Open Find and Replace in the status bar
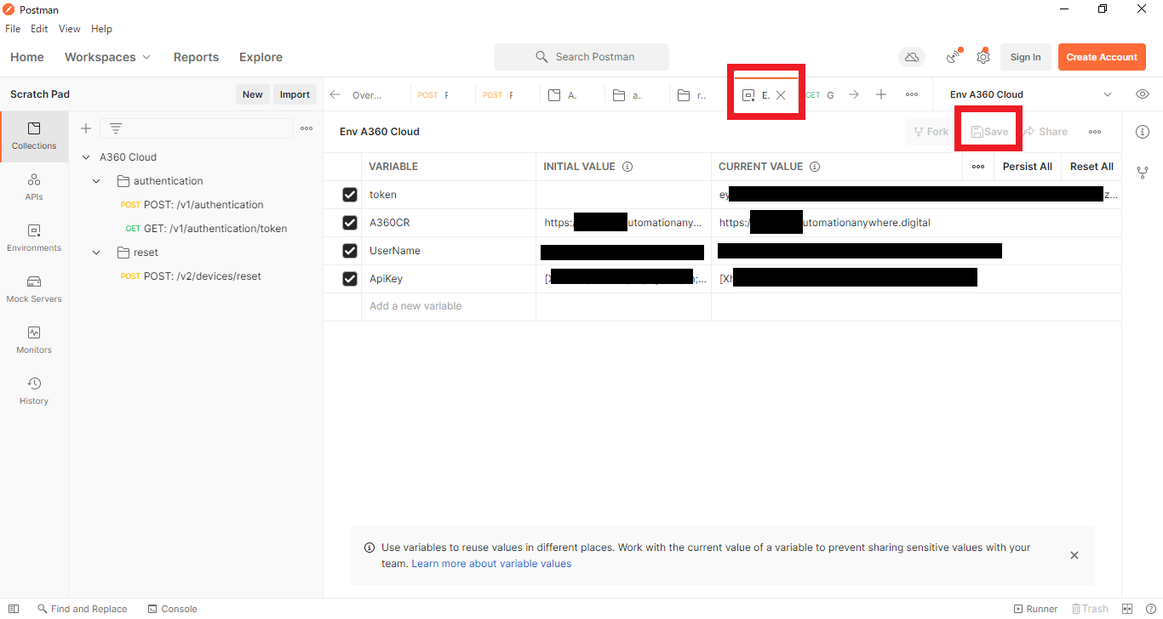Screen dimensions: 1163x619 pyautogui.click(x=82, y=609)
